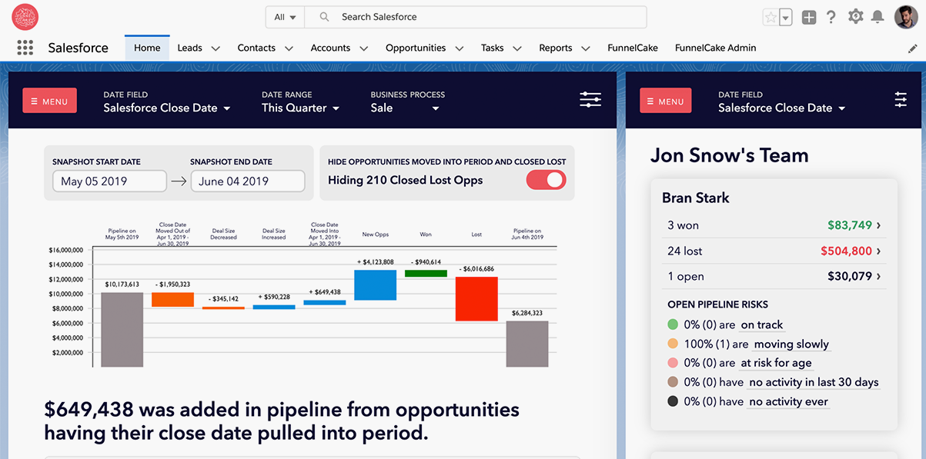Click the Snapshot Start Date field
Image resolution: width=926 pixels, height=459 pixels.
coord(109,181)
